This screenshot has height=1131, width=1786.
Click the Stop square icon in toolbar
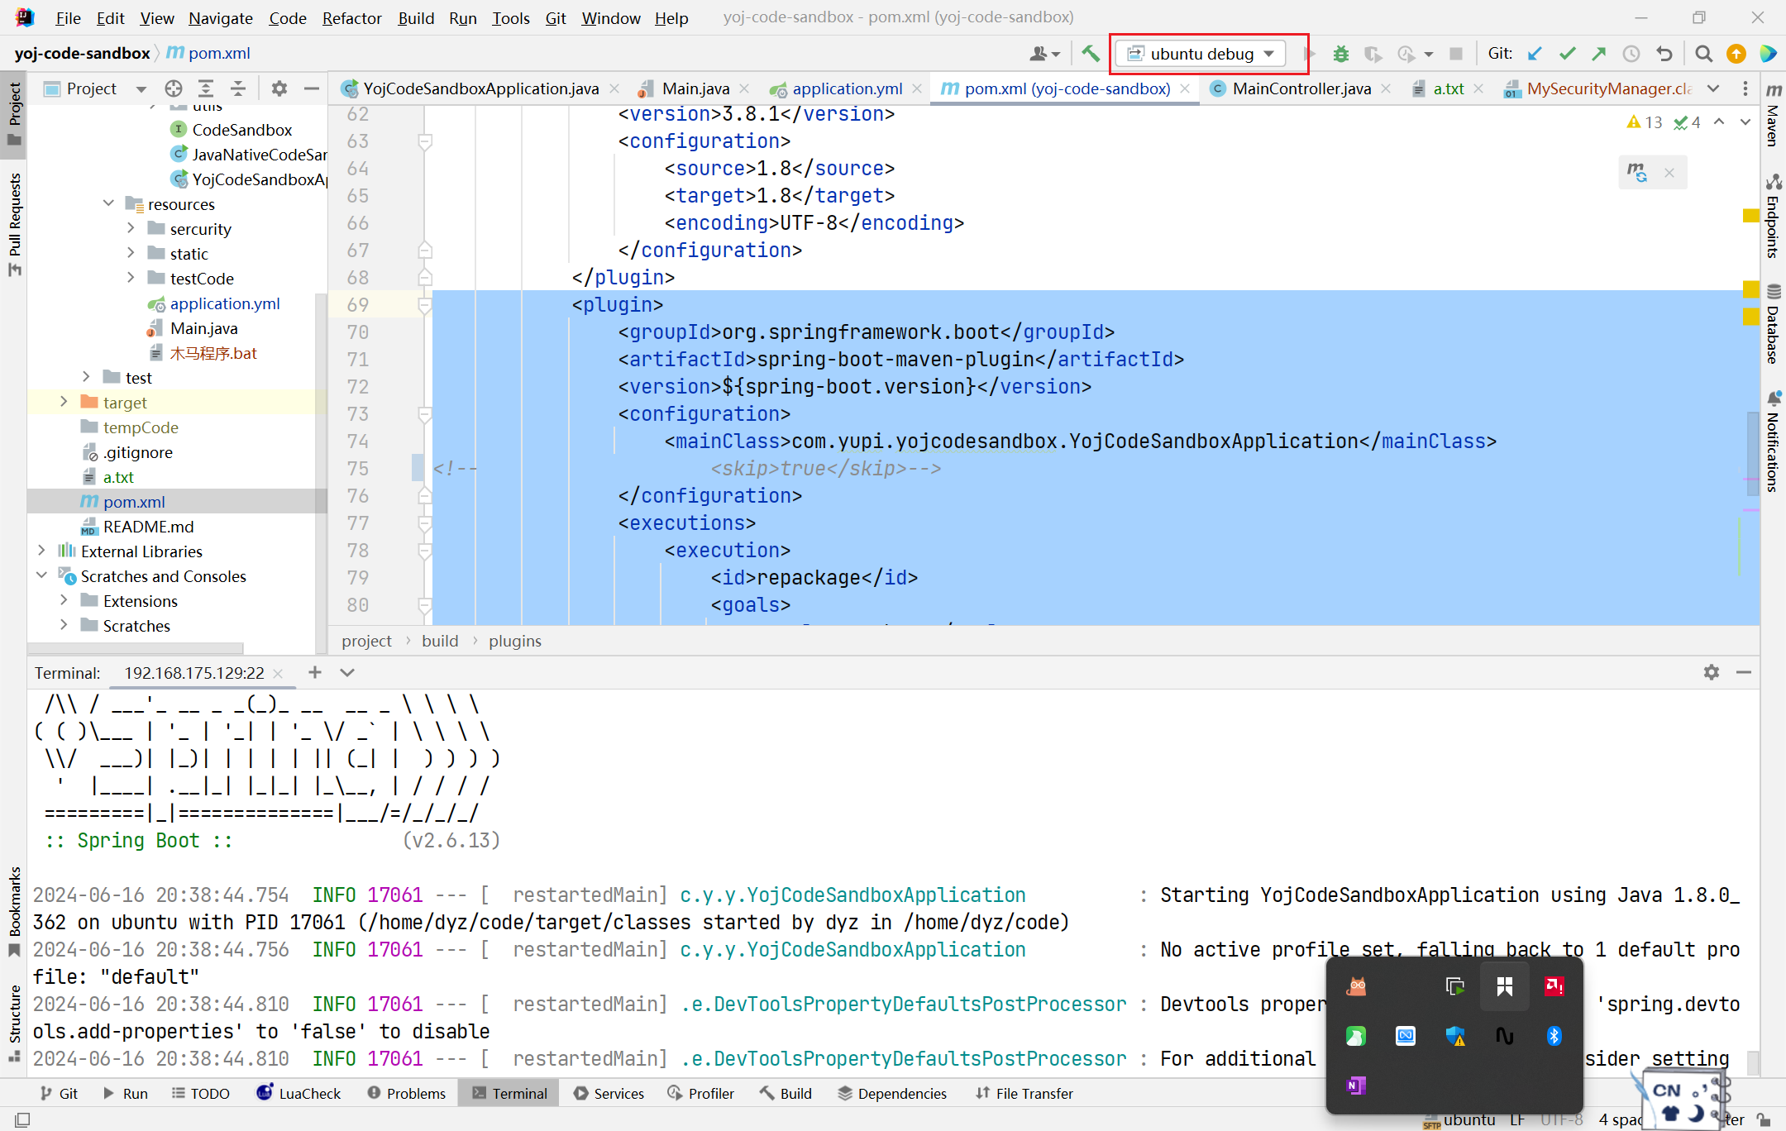tap(1456, 54)
